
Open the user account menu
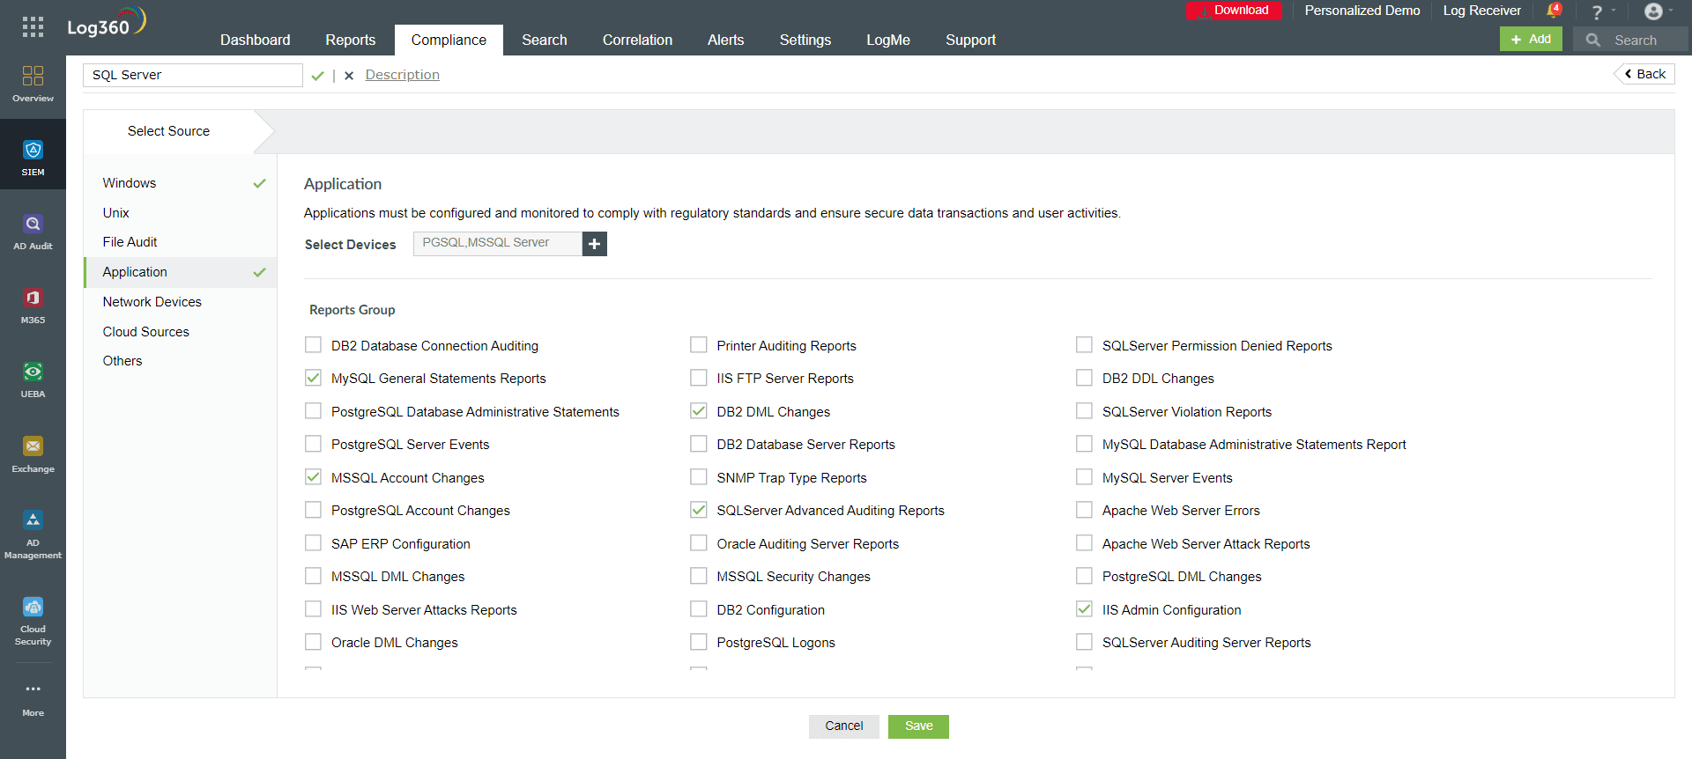click(x=1654, y=11)
